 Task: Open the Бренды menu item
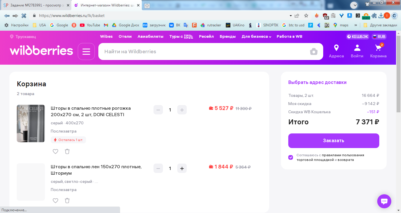click(228, 37)
